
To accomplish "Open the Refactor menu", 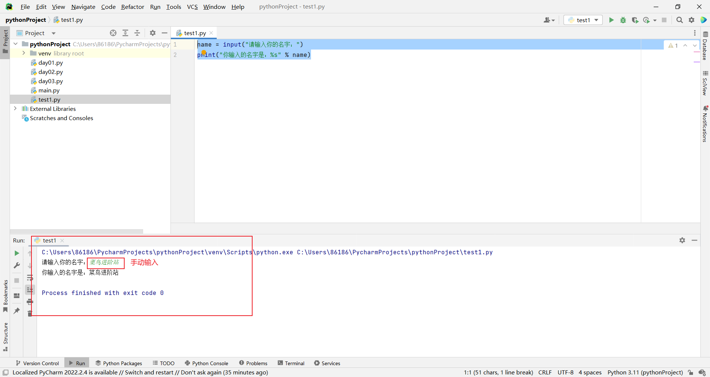I will tap(132, 7).
